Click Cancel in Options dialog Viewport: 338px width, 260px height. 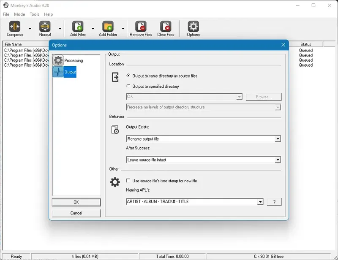[x=76, y=213]
